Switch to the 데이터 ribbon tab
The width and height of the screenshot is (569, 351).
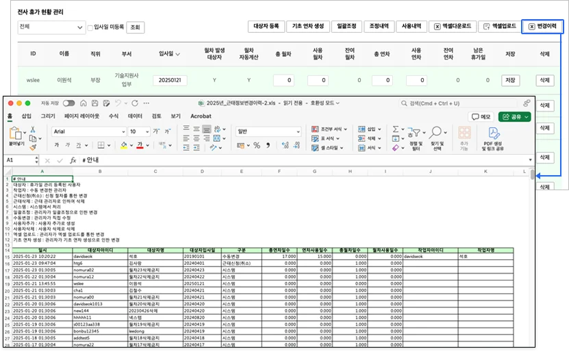click(x=135, y=116)
